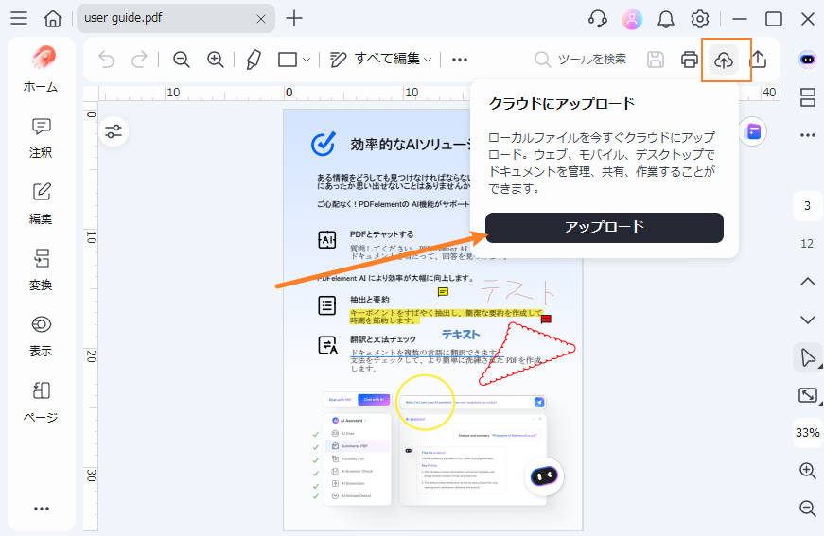Image resolution: width=824 pixels, height=536 pixels.
Task: Select the rectangle shape tool
Action: coord(288,60)
